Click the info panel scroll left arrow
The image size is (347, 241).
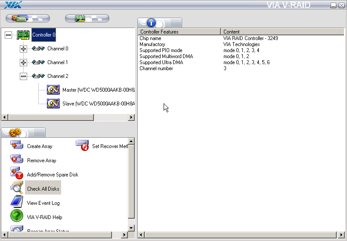click(x=141, y=235)
